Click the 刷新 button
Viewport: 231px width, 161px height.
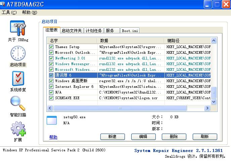(x=205, y=137)
